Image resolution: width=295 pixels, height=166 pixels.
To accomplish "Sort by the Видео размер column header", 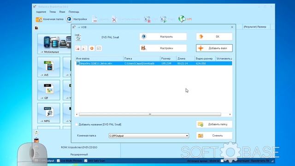I will click(205, 59).
